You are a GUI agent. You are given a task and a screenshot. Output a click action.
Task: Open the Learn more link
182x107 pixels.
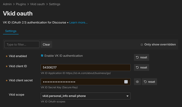pyautogui.click(x=78, y=22)
